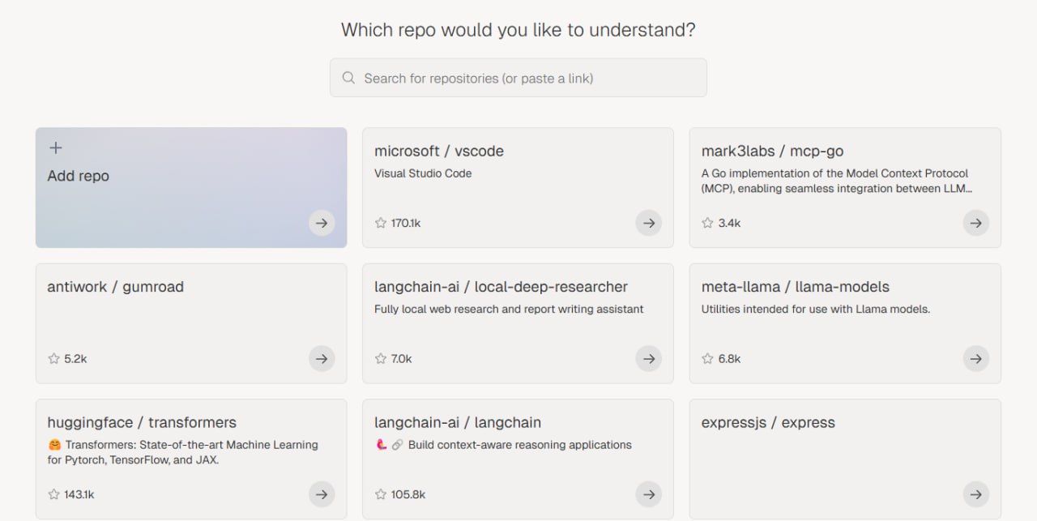This screenshot has width=1037, height=521.
Task: Select the expressjs / express repo title
Action: [767, 422]
